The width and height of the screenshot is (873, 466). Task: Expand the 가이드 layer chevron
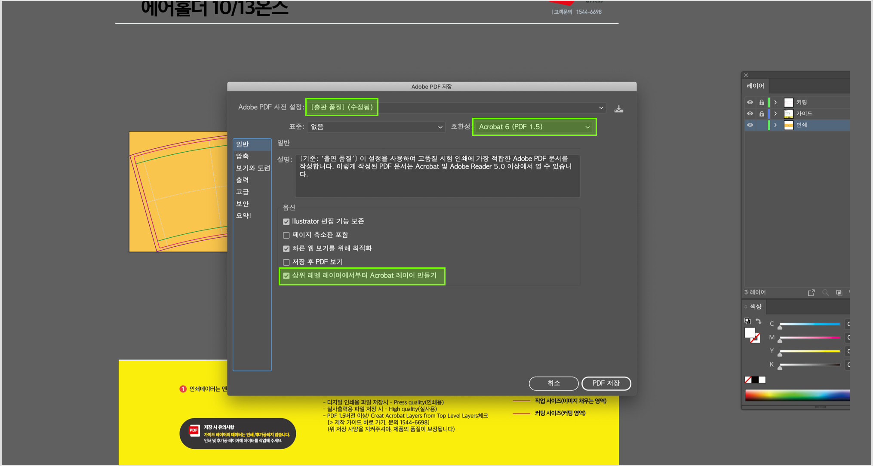775,114
